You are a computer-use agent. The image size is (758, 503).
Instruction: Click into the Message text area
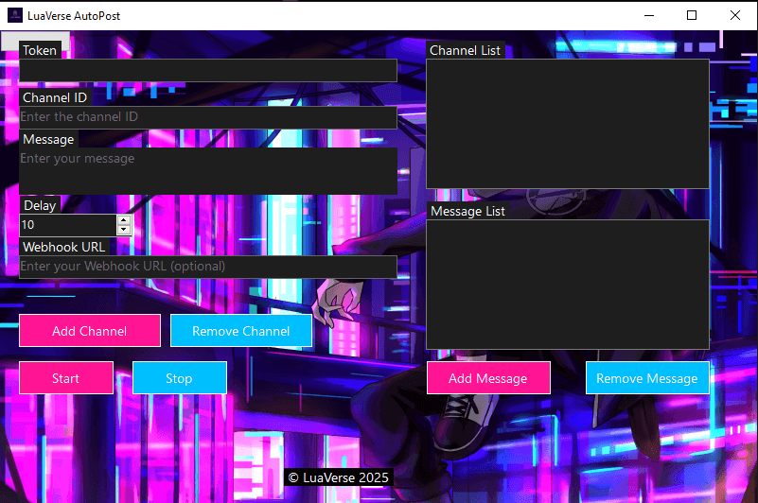coord(208,171)
